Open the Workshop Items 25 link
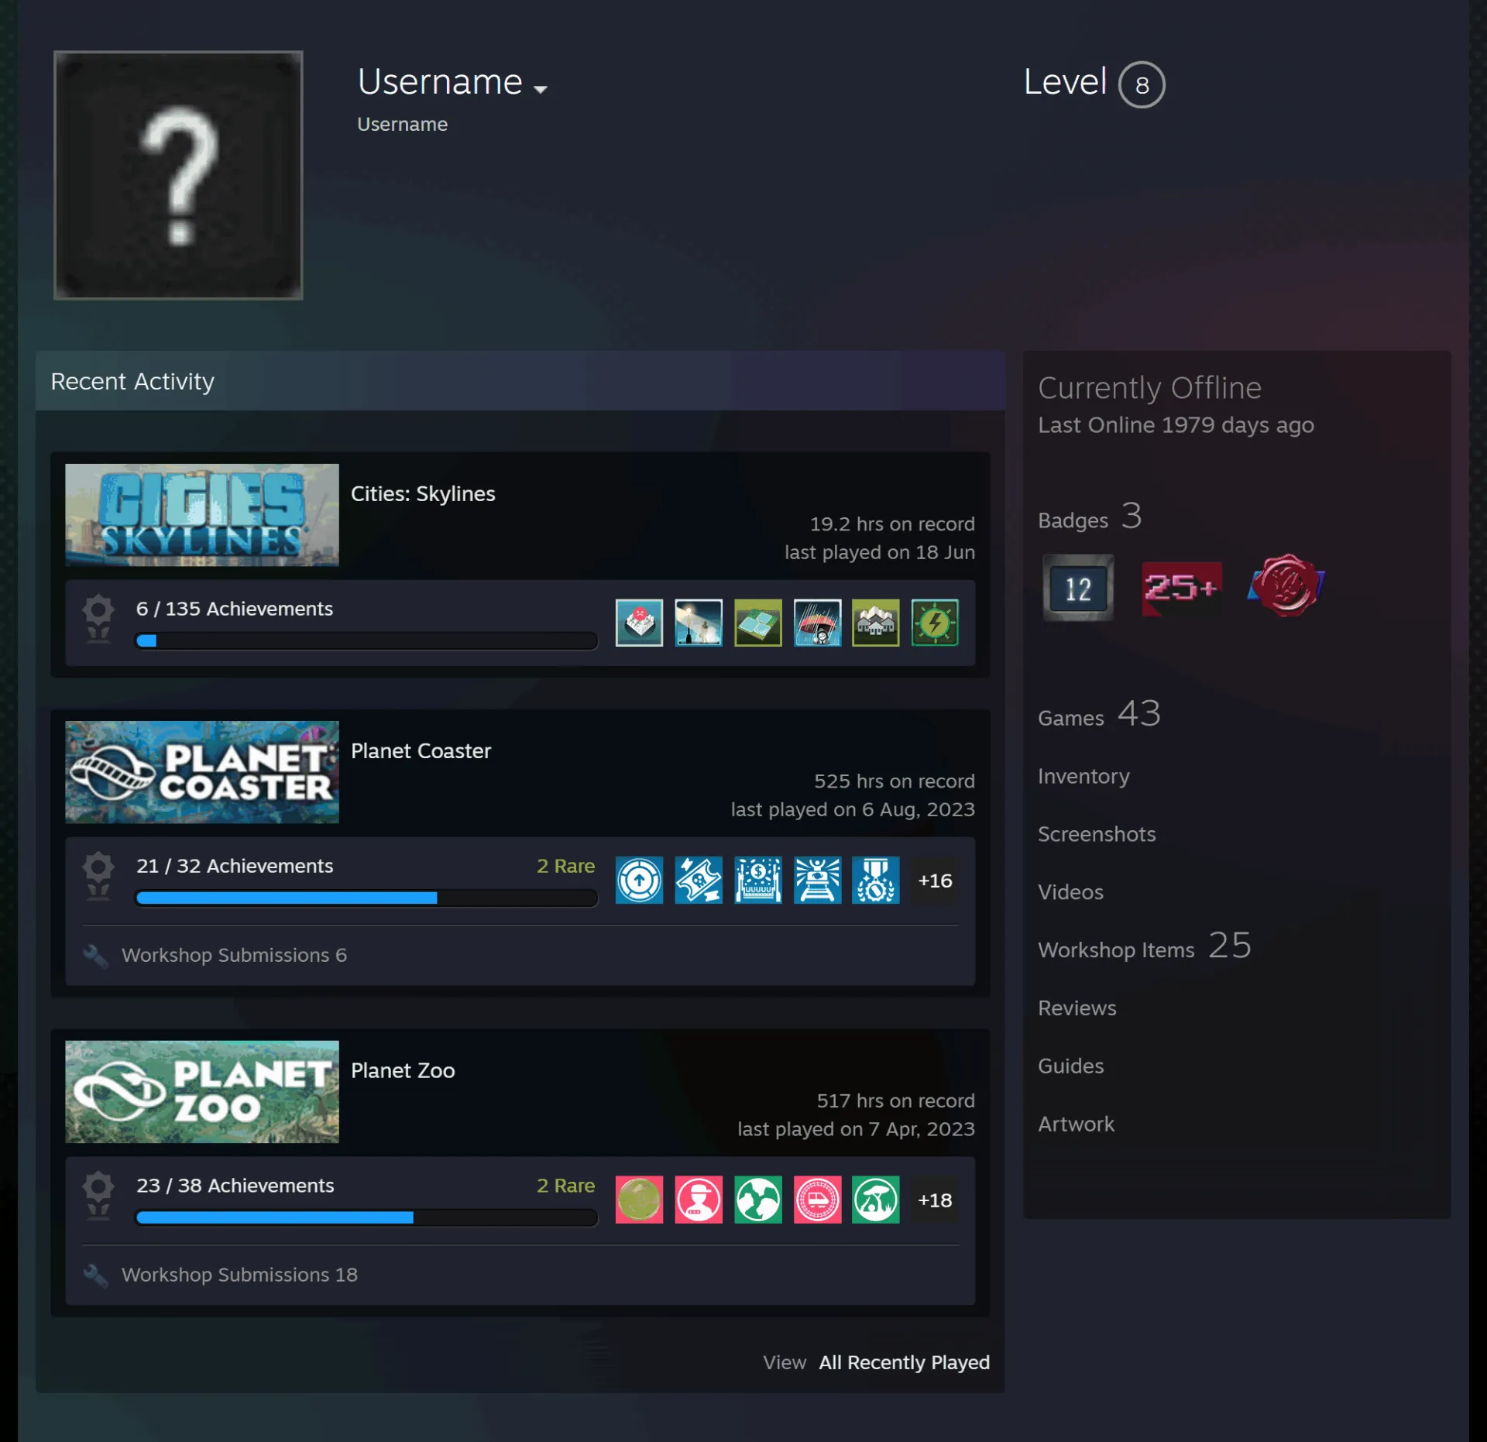This screenshot has height=1442, width=1487. click(1144, 946)
